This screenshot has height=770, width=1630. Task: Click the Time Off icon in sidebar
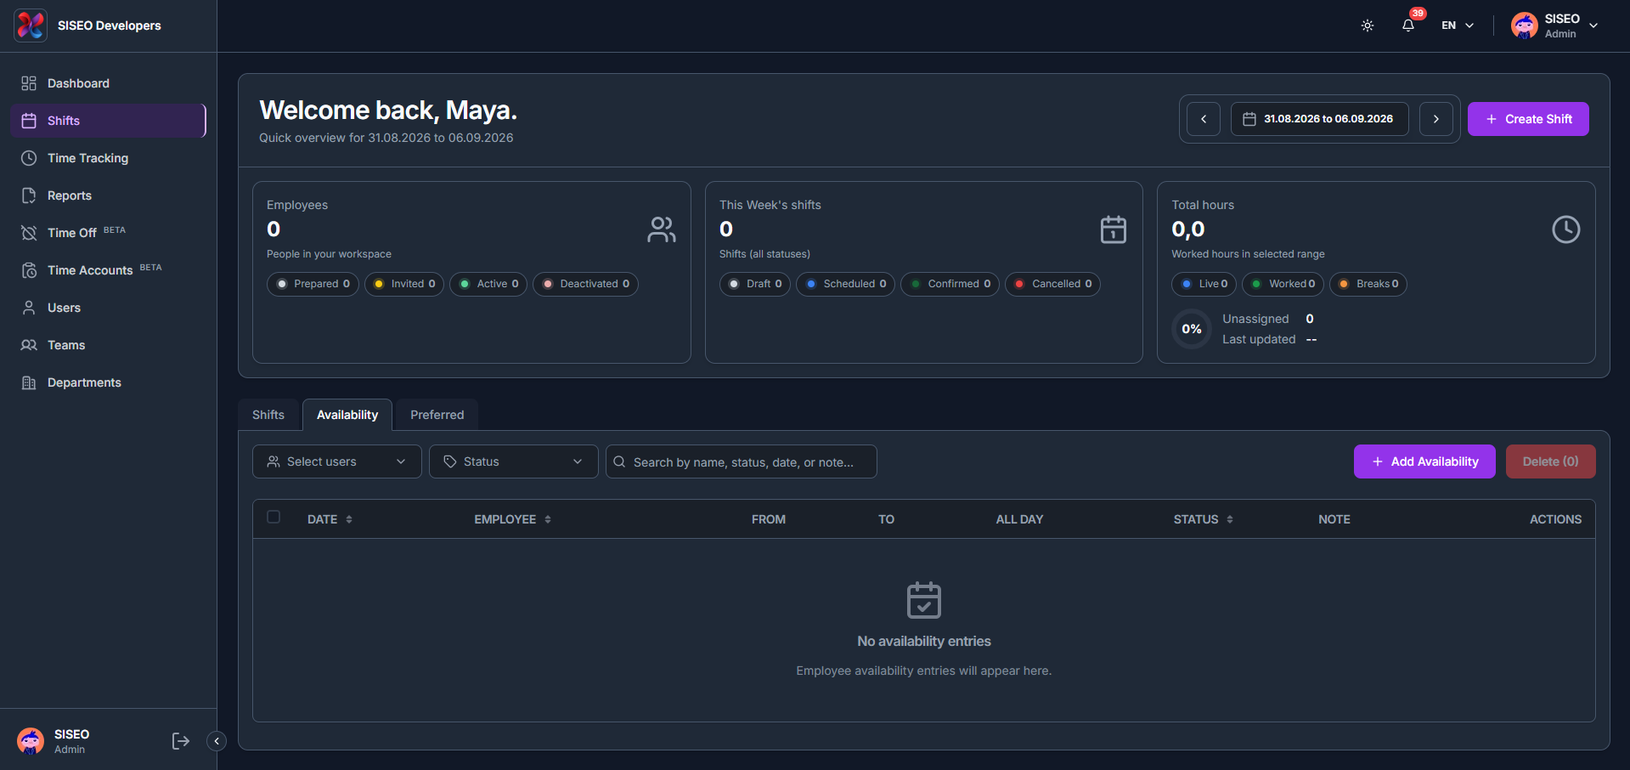(29, 233)
